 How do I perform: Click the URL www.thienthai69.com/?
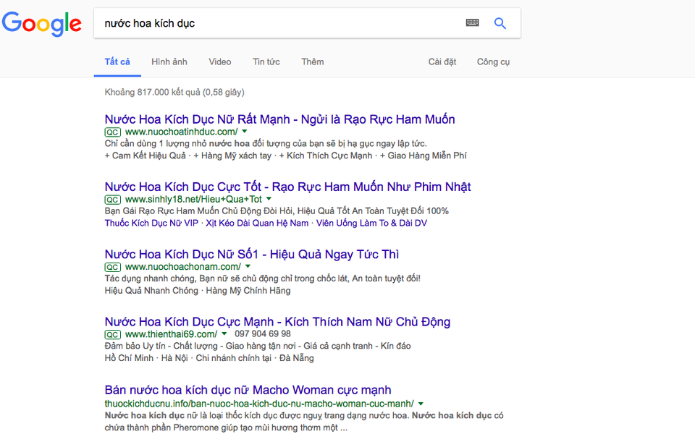171,334
